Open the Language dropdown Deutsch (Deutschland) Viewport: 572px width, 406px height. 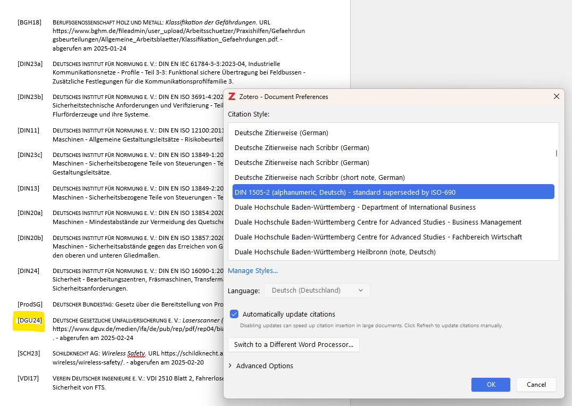tap(317, 291)
